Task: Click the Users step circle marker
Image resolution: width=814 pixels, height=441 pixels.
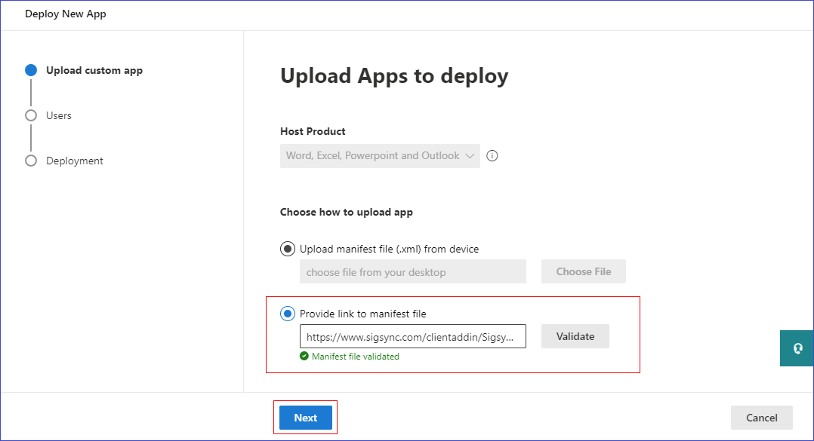Action: click(x=31, y=115)
